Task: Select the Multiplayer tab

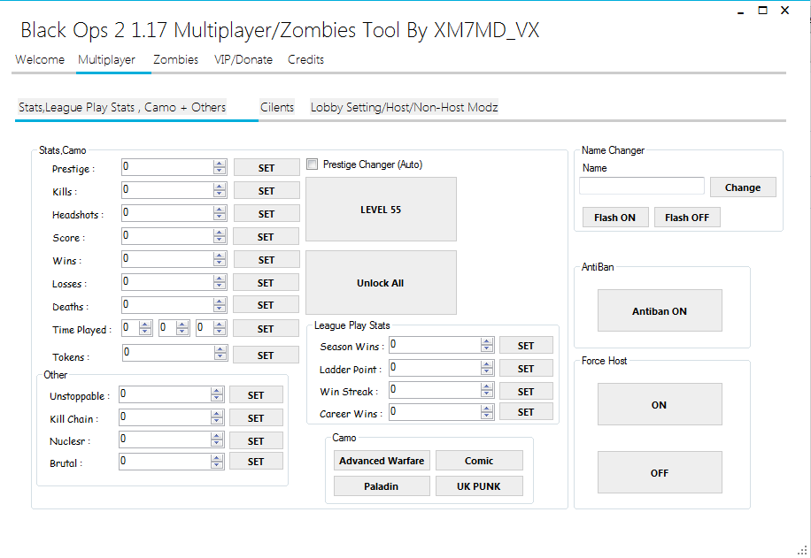Action: click(106, 59)
